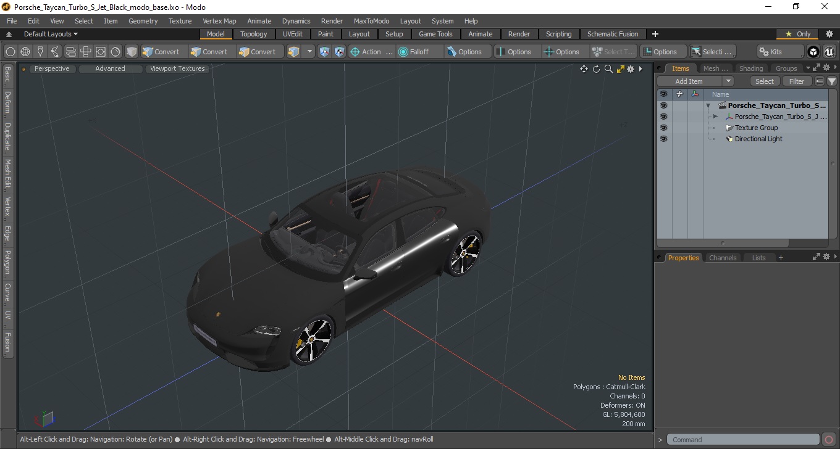840x449 pixels.
Task: Click the Command input field
Action: tap(744, 440)
